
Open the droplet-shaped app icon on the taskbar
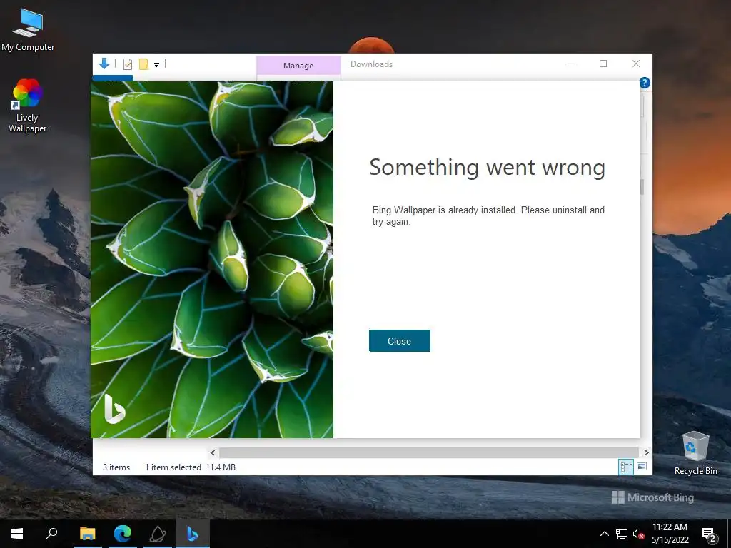pos(158,534)
